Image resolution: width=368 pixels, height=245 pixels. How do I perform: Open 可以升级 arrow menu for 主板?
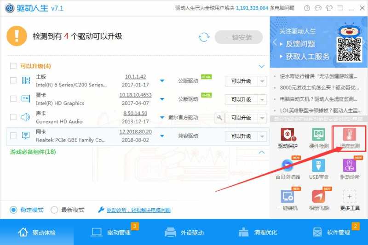coord(262,81)
